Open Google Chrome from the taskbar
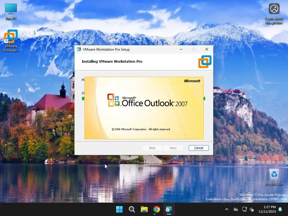This screenshot has width=288, height=216. coord(156,209)
